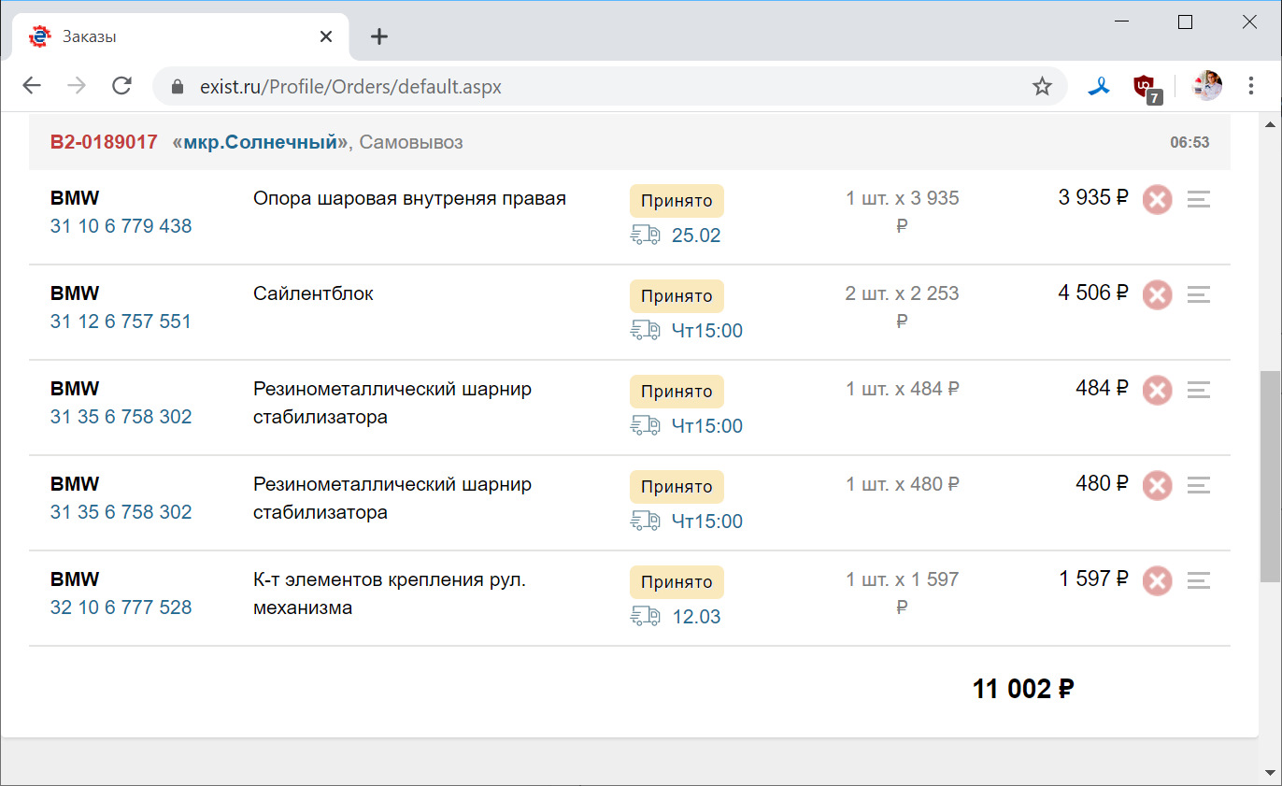Bookmark this page with the star icon
Screen dimensions: 1282x786
coord(1042,87)
